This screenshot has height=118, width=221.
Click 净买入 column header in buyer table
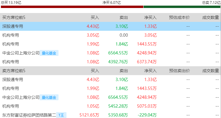(x=150, y=18)
